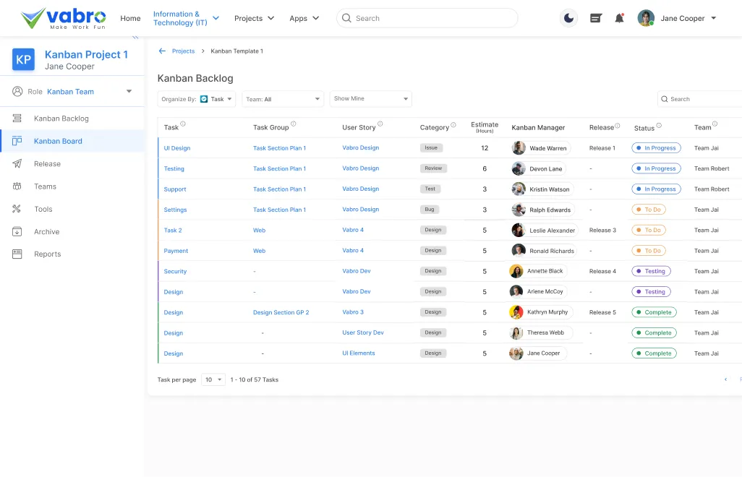Open notifications via the bell icon
The image size is (742, 477).
619,17
